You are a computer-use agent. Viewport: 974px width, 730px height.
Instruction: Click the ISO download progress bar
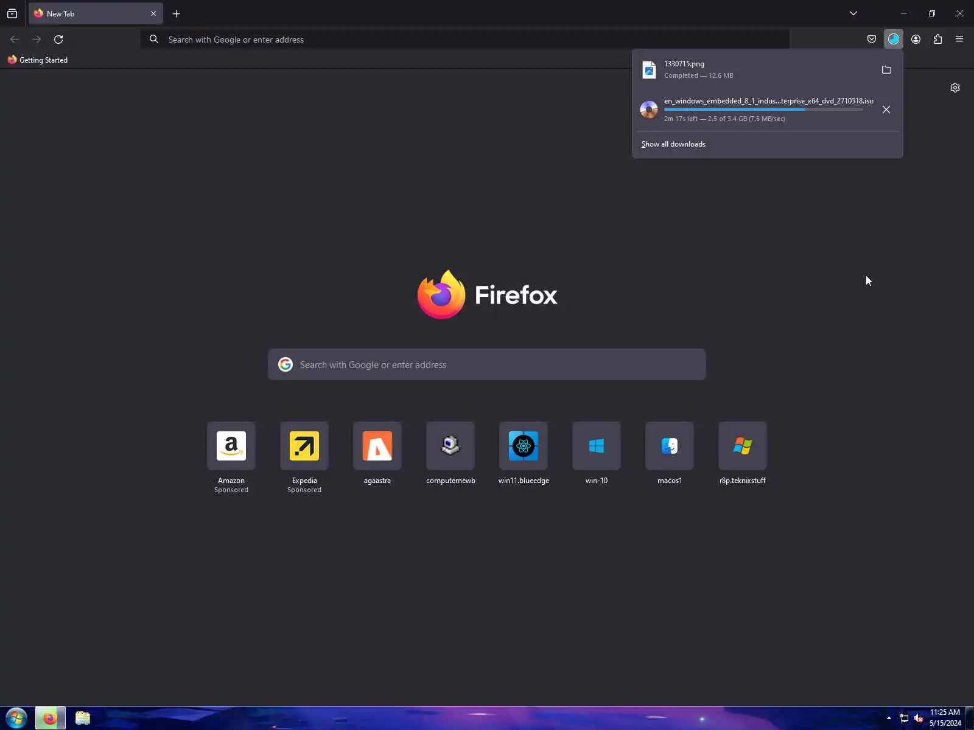pos(763,109)
